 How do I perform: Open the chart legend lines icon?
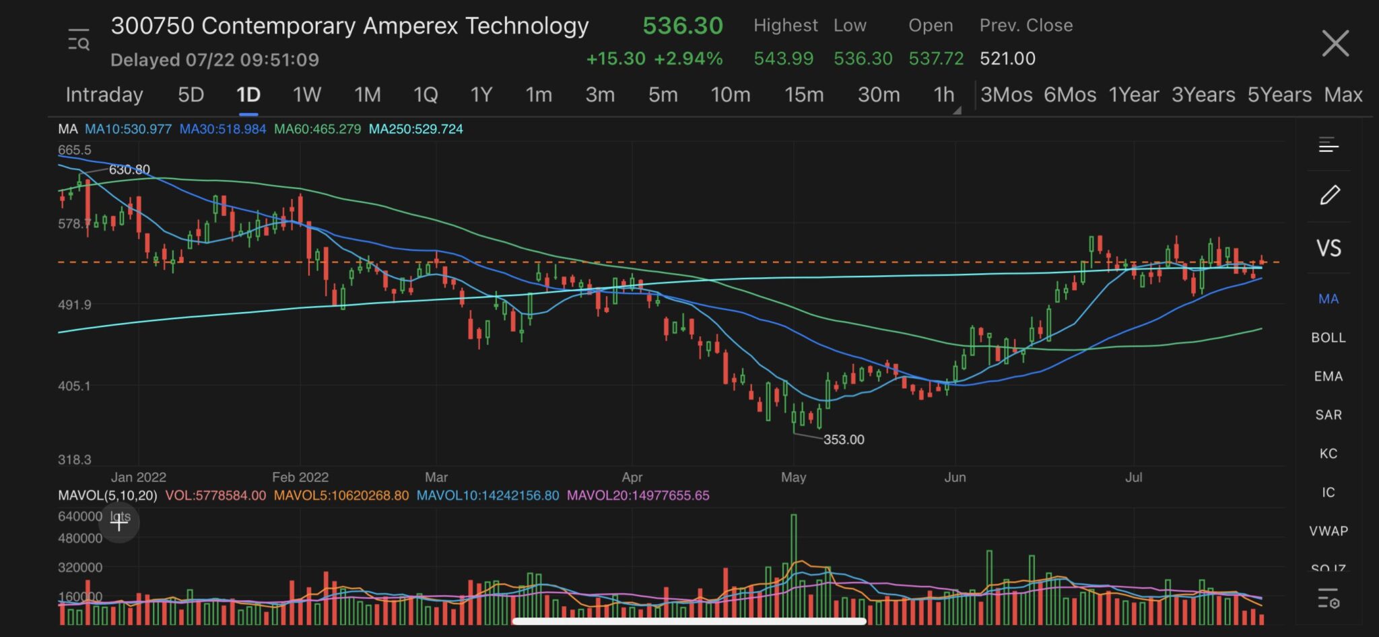point(1328,145)
